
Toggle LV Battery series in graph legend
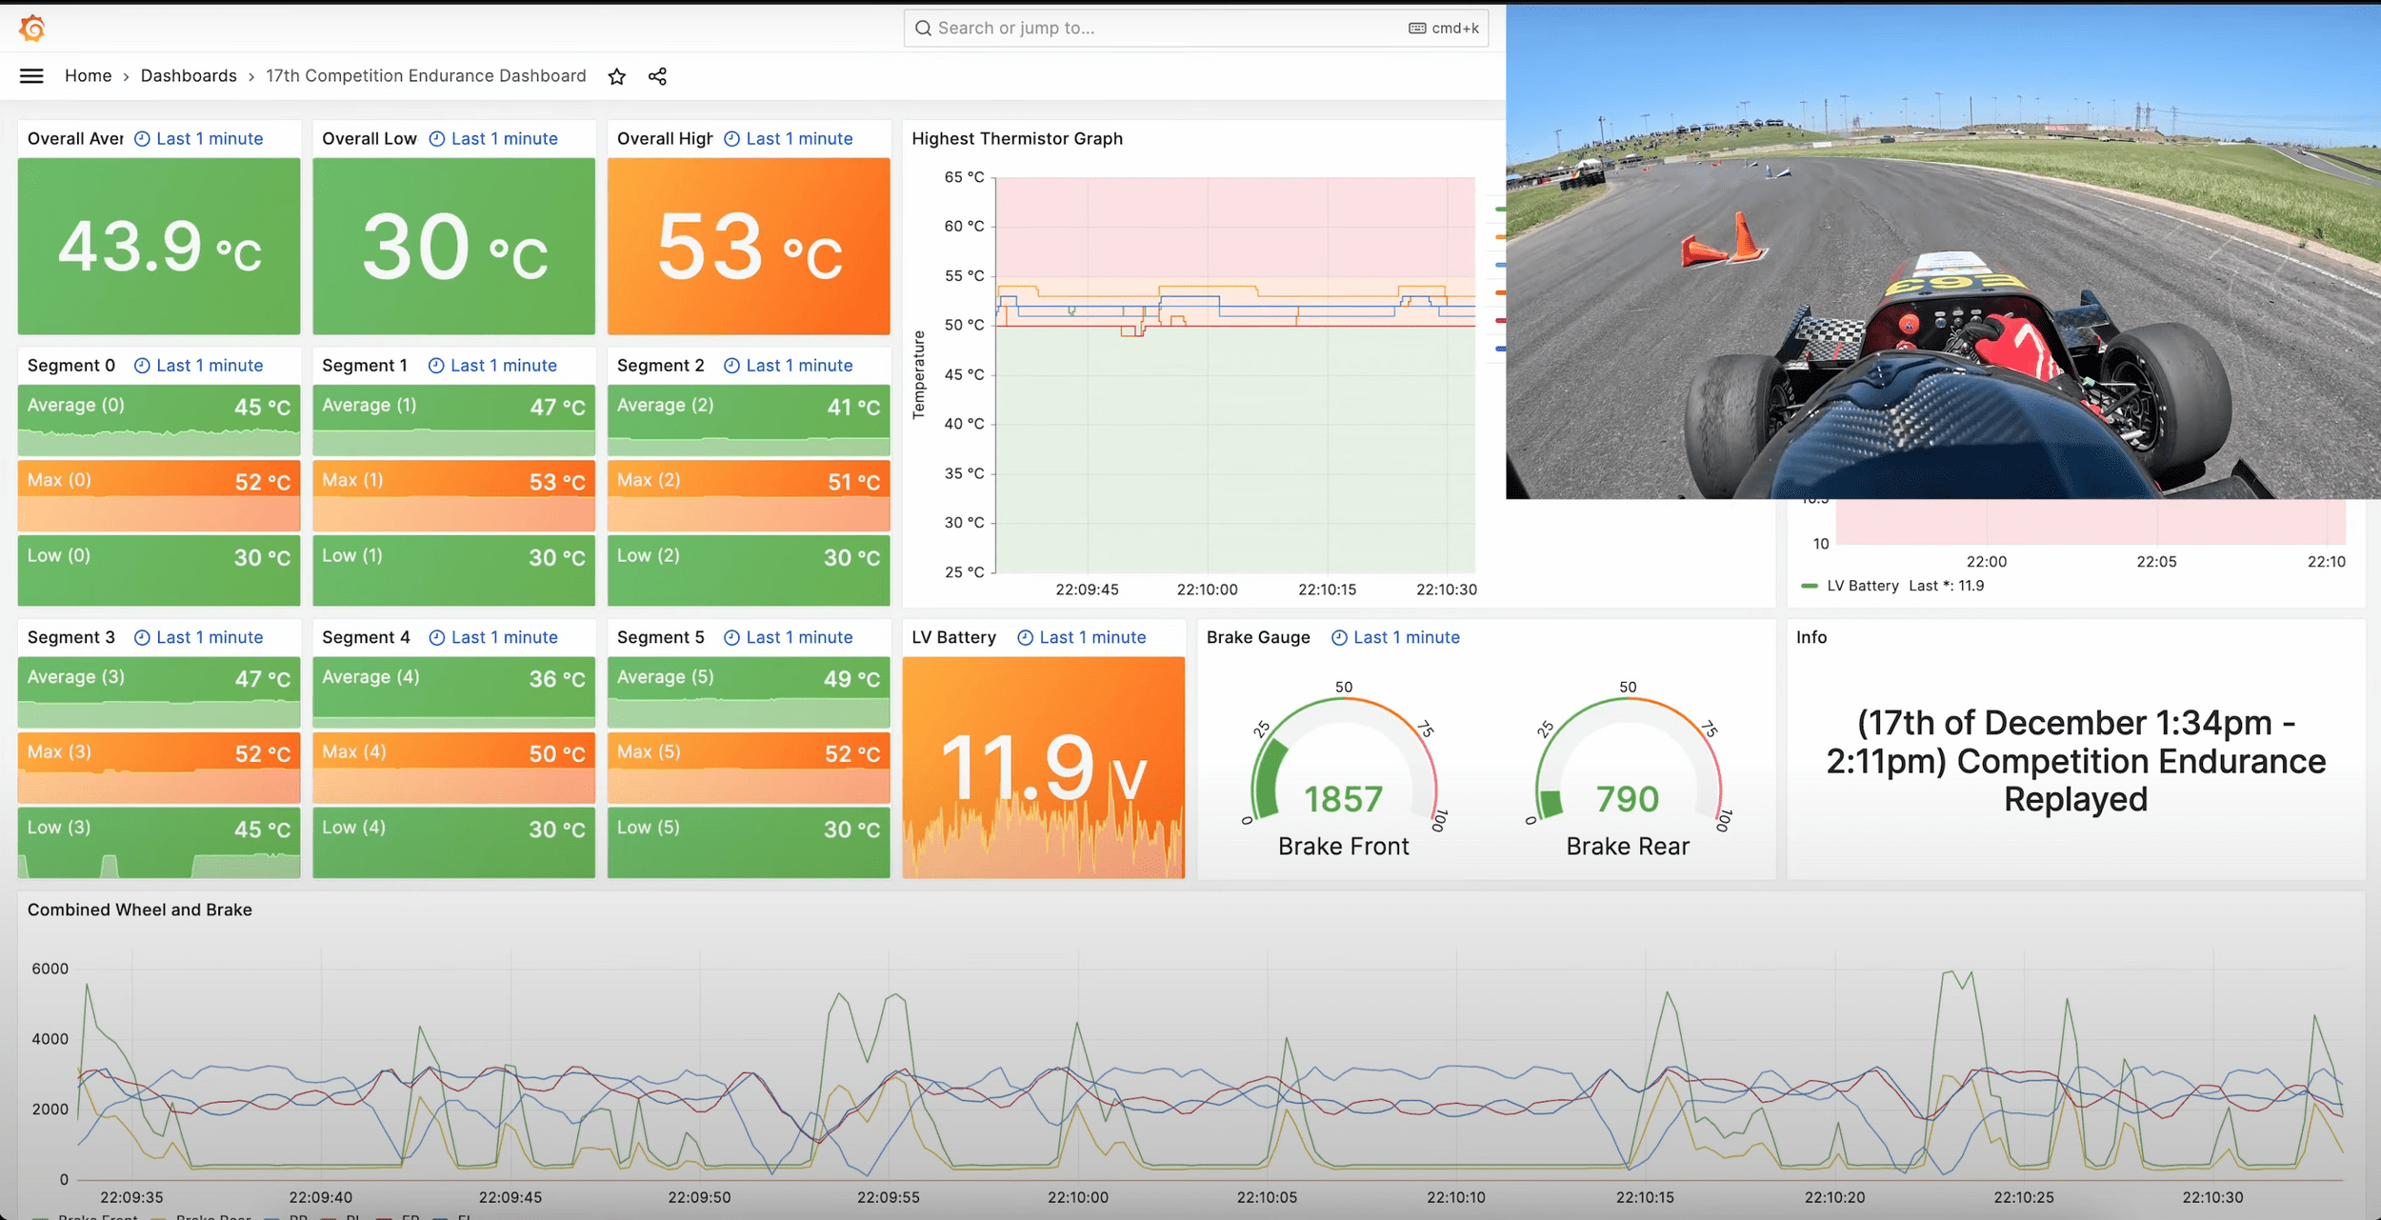tap(1862, 587)
